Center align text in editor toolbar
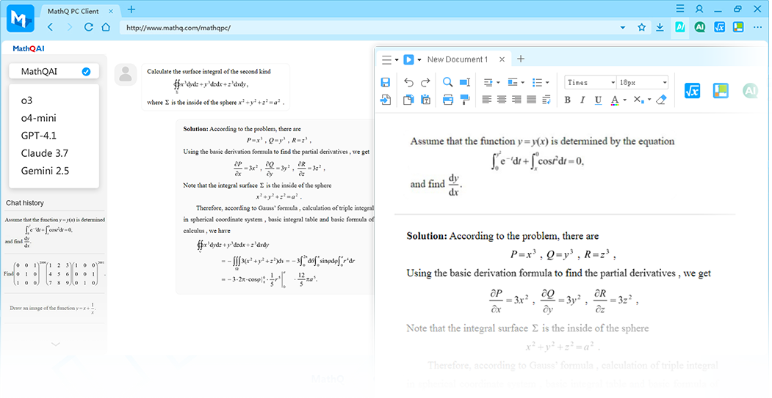The width and height of the screenshot is (772, 398). (501, 100)
